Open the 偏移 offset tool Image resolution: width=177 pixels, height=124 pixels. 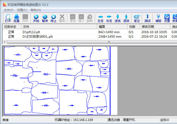[158, 18]
